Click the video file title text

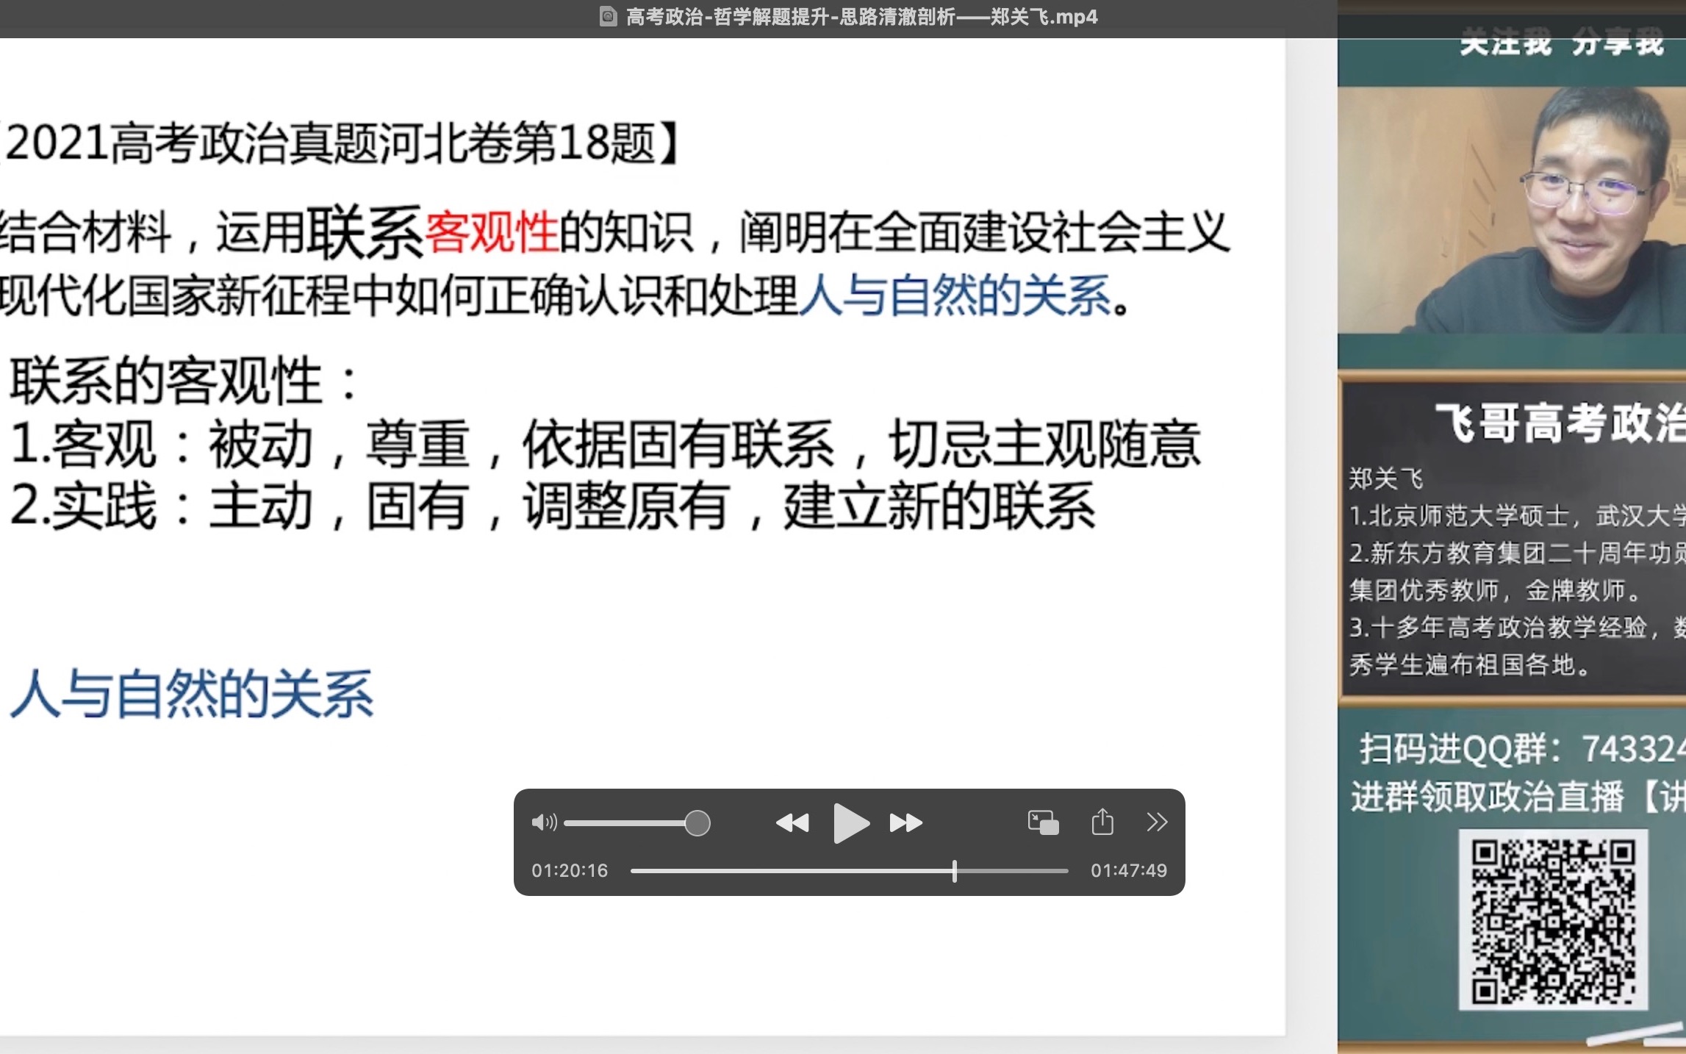(861, 16)
